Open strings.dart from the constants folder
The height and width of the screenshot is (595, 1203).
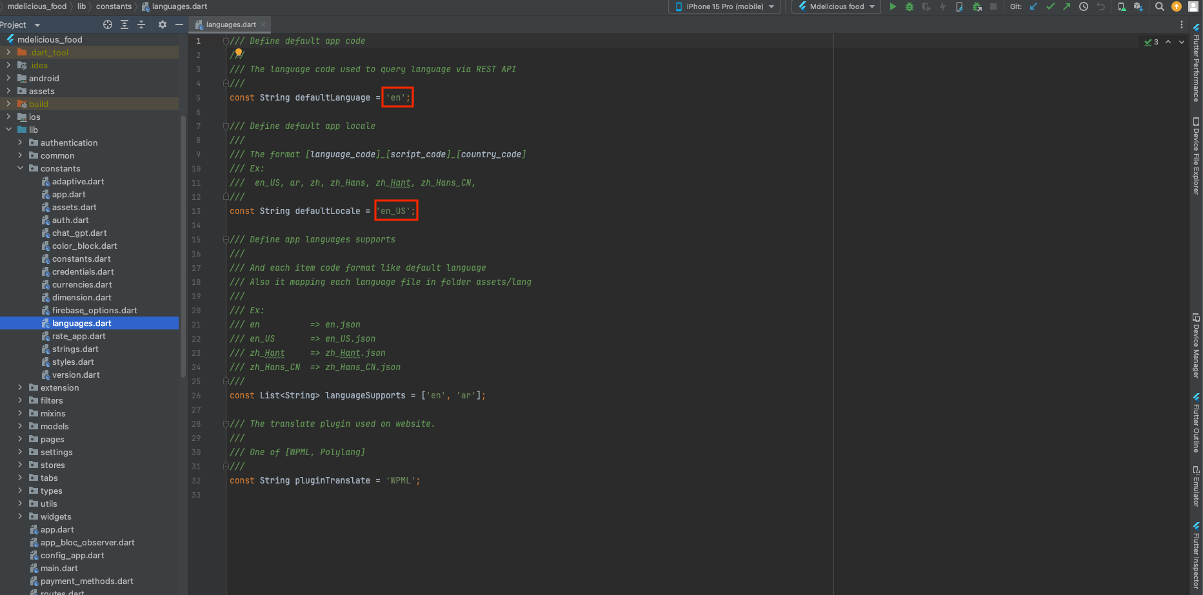pos(74,349)
